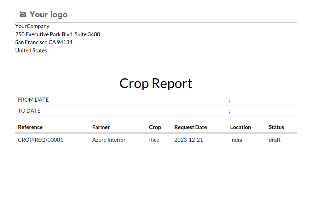
Task: Select the 2023-12-21 request date cell
Action: click(x=189, y=140)
